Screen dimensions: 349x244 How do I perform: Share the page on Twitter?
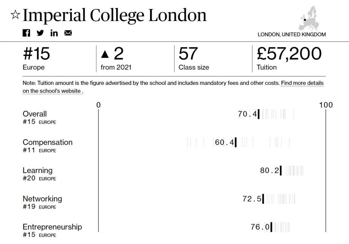click(40, 33)
